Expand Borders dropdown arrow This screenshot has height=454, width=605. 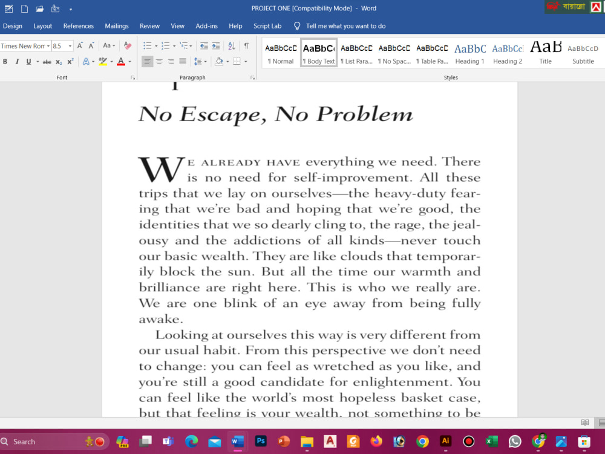click(246, 61)
